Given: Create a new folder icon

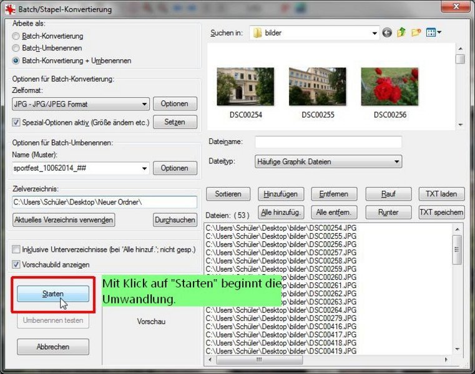Looking at the screenshot, I should 416,32.
